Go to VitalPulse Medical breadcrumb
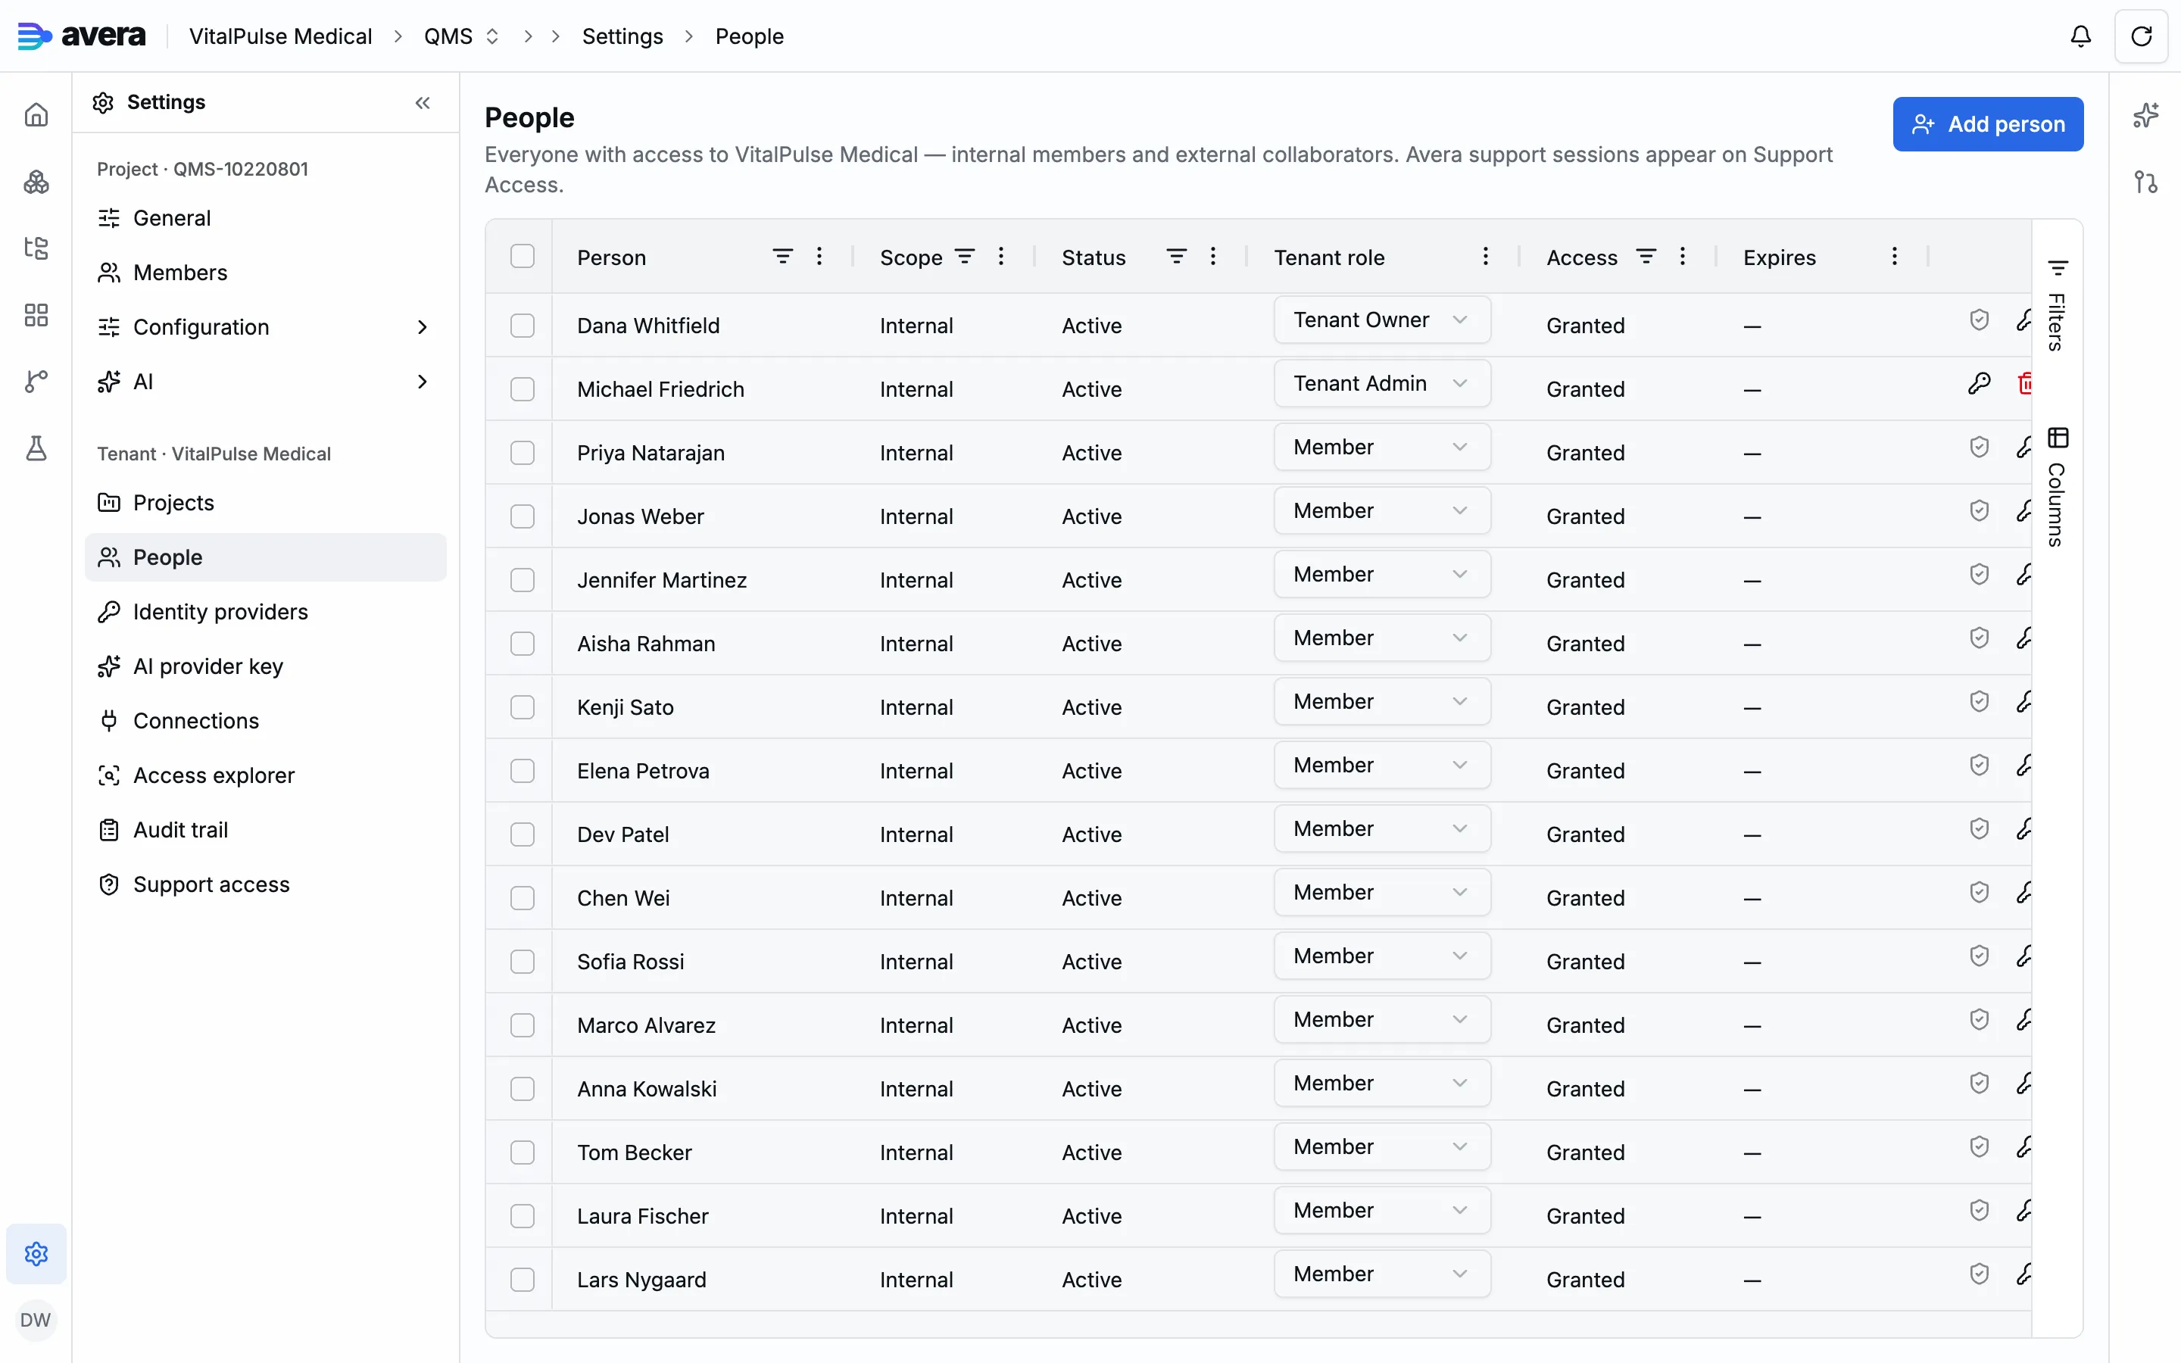Screen dimensions: 2181x1363 point(280,36)
